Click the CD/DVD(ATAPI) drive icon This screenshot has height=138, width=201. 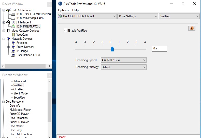tap(13, 19)
